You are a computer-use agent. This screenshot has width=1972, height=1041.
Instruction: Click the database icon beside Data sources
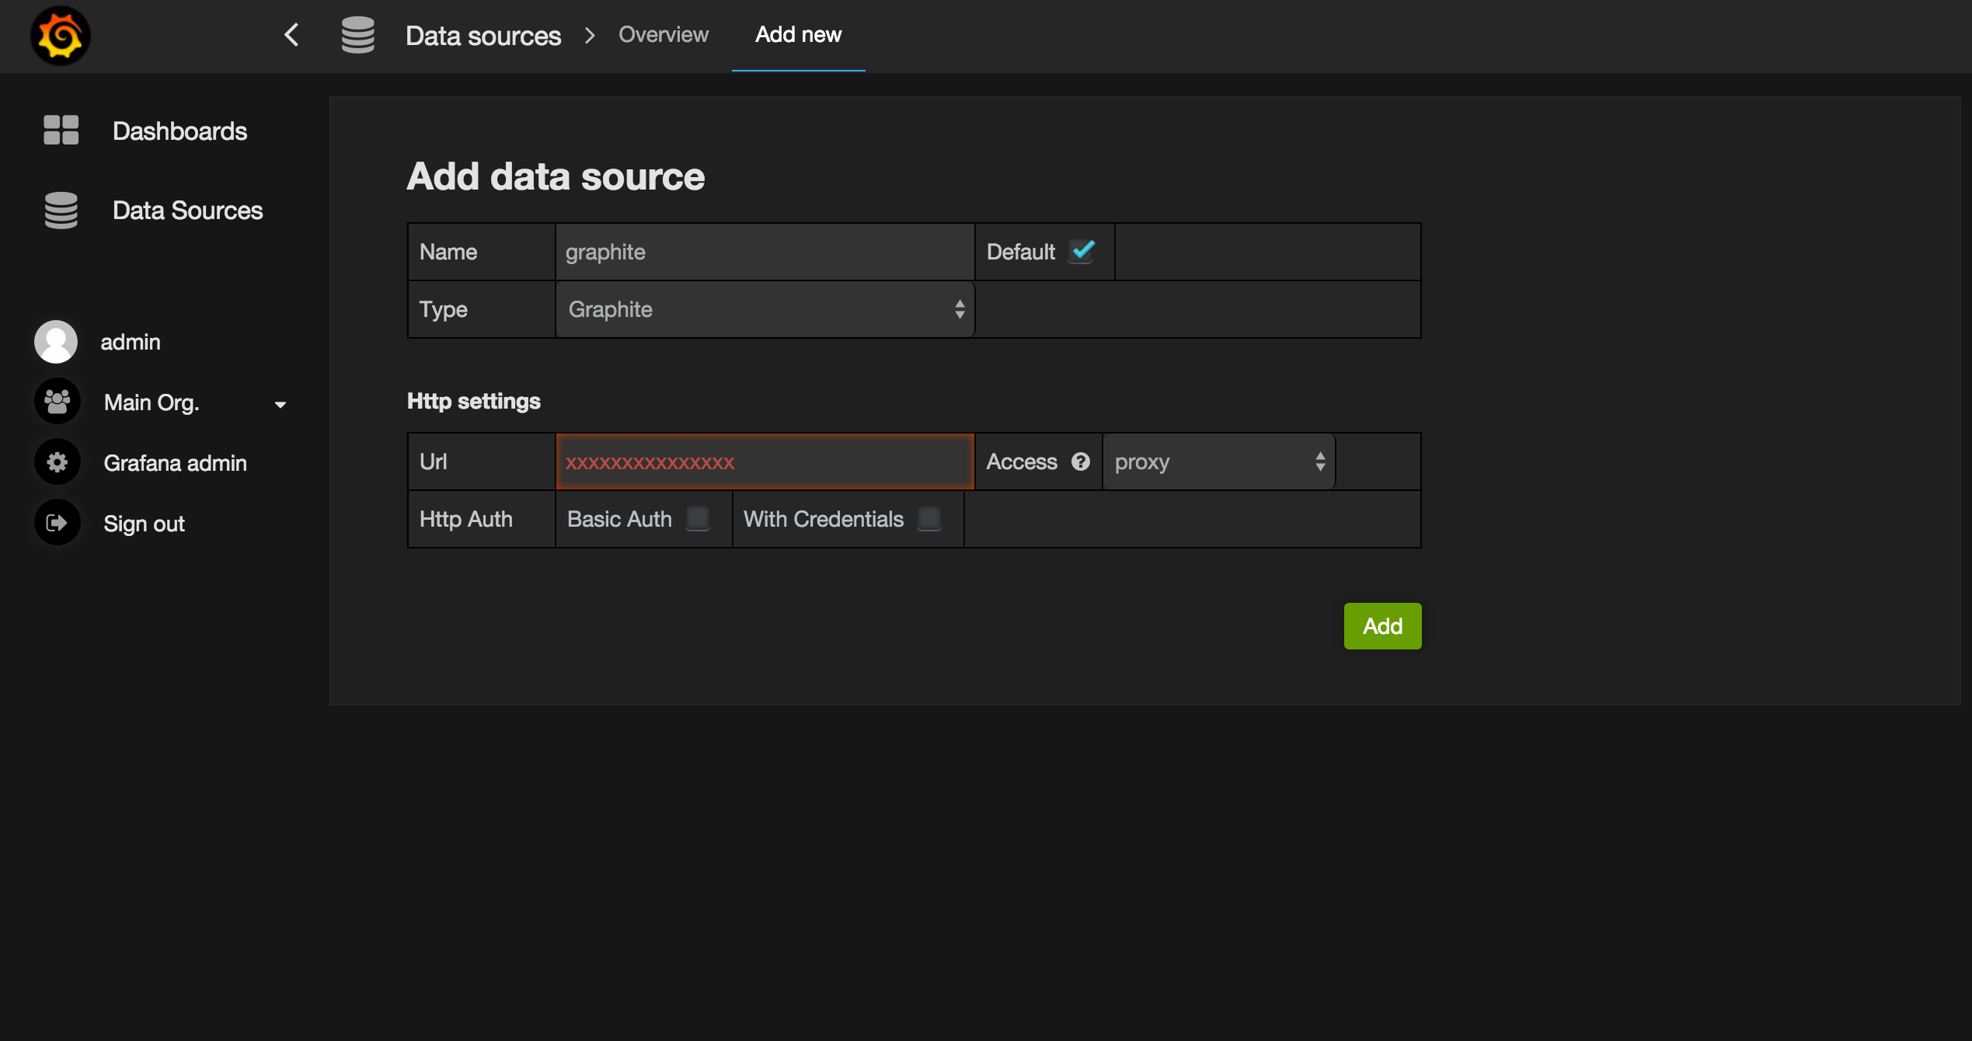[358, 35]
